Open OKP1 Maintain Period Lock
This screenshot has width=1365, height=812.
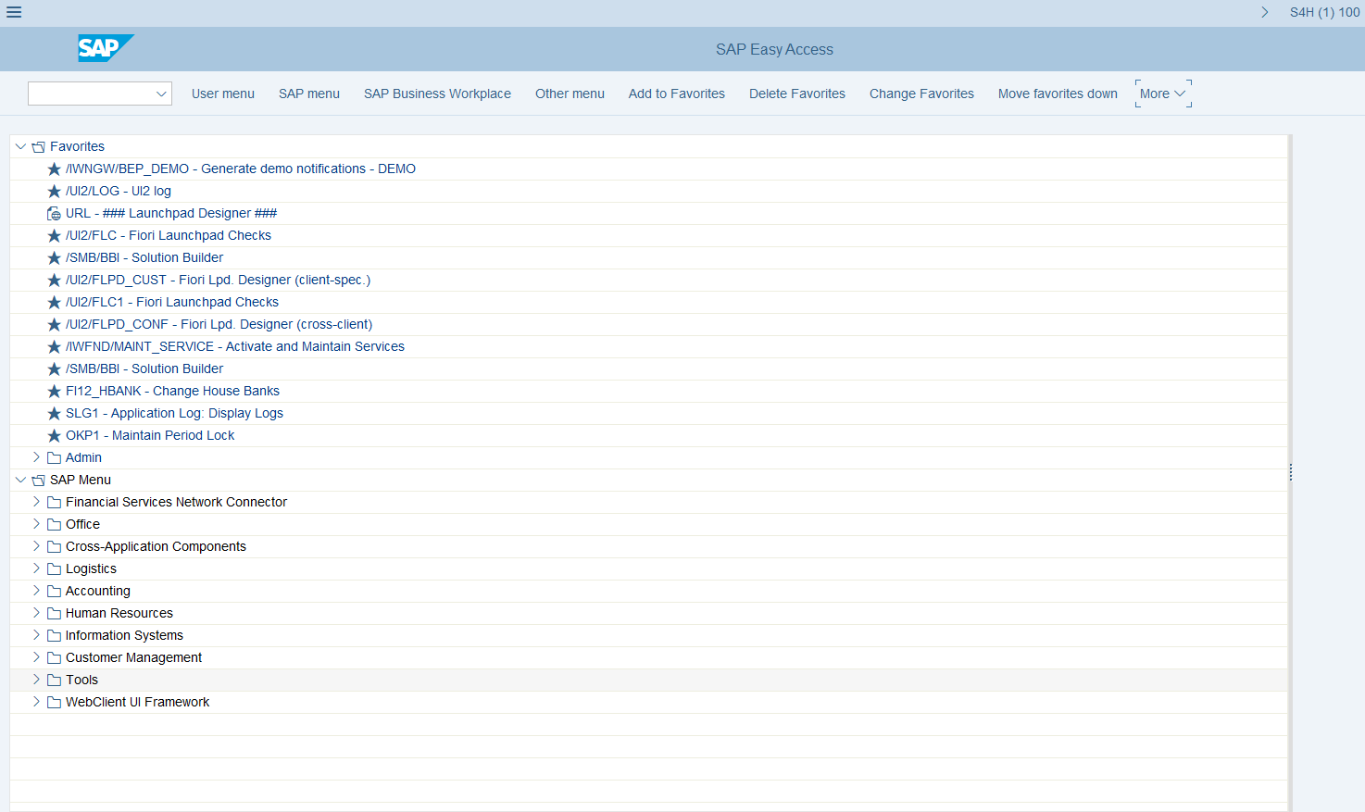point(150,436)
